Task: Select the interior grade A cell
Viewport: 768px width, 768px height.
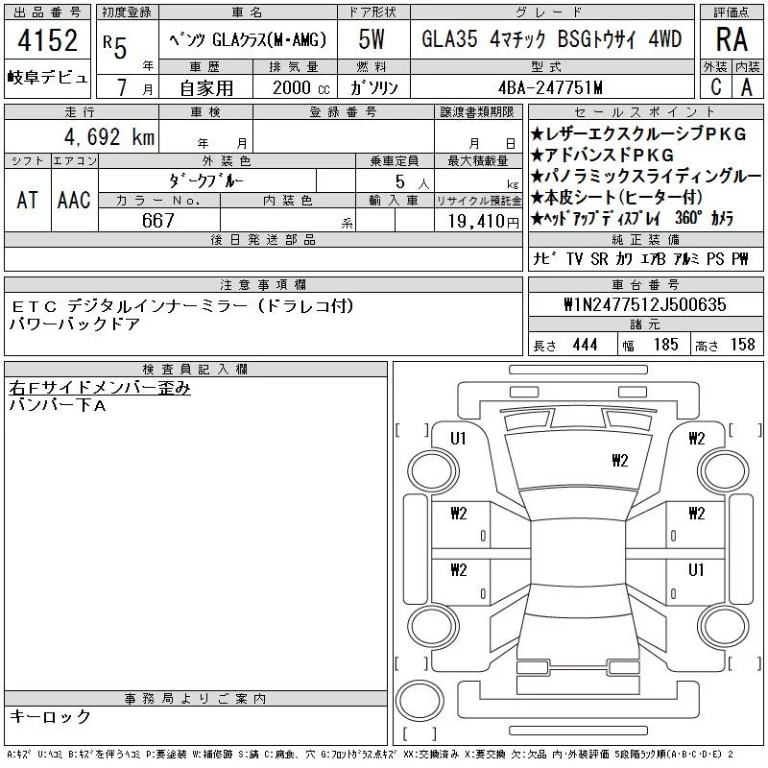Action: tap(746, 86)
